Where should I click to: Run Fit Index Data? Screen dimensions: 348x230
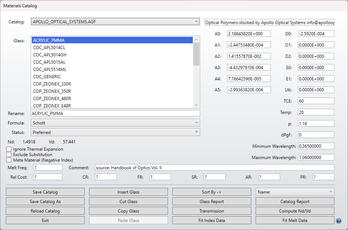pos(211,220)
